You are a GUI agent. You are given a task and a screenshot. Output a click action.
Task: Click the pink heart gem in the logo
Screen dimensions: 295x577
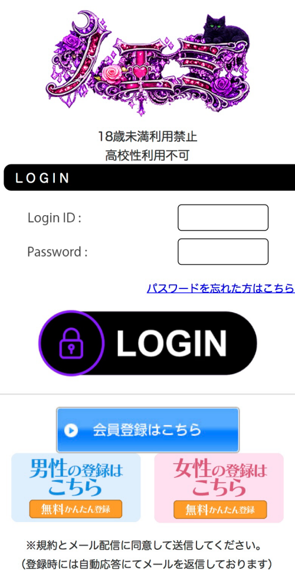139,72
